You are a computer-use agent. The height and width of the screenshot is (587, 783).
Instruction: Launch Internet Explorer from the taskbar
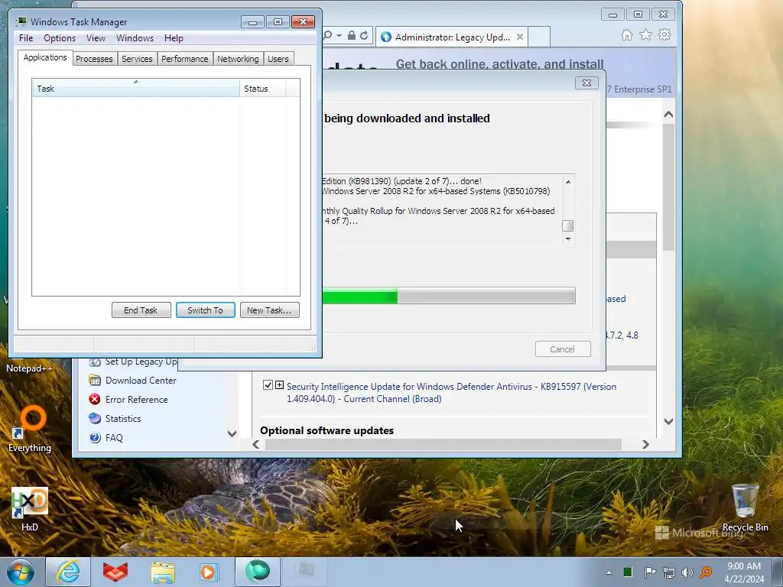coord(68,572)
